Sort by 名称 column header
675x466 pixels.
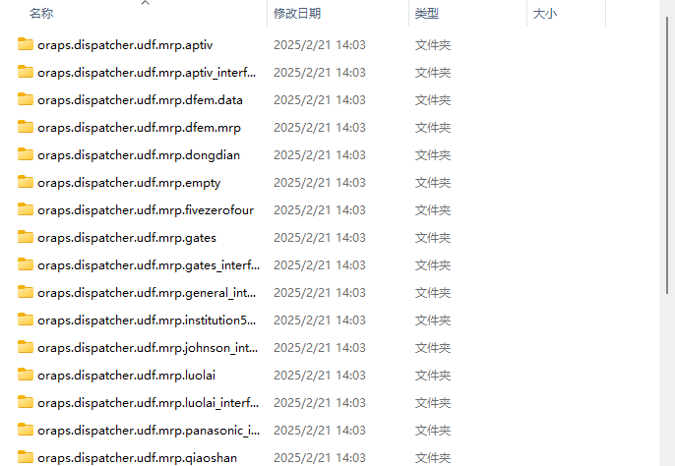pyautogui.click(x=41, y=14)
